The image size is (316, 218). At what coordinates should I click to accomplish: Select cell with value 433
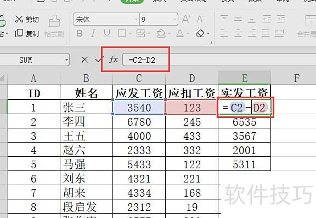191,135
